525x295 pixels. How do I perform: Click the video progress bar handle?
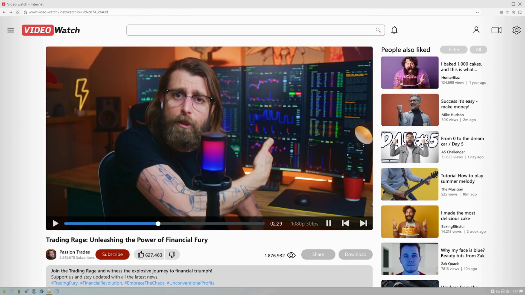(158, 224)
